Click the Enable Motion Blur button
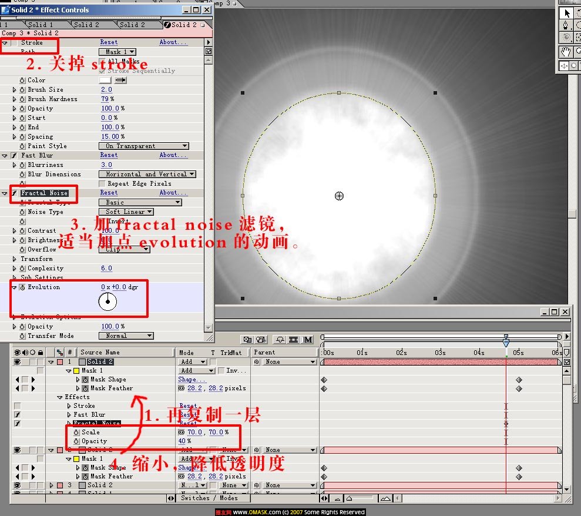 pos(308,340)
